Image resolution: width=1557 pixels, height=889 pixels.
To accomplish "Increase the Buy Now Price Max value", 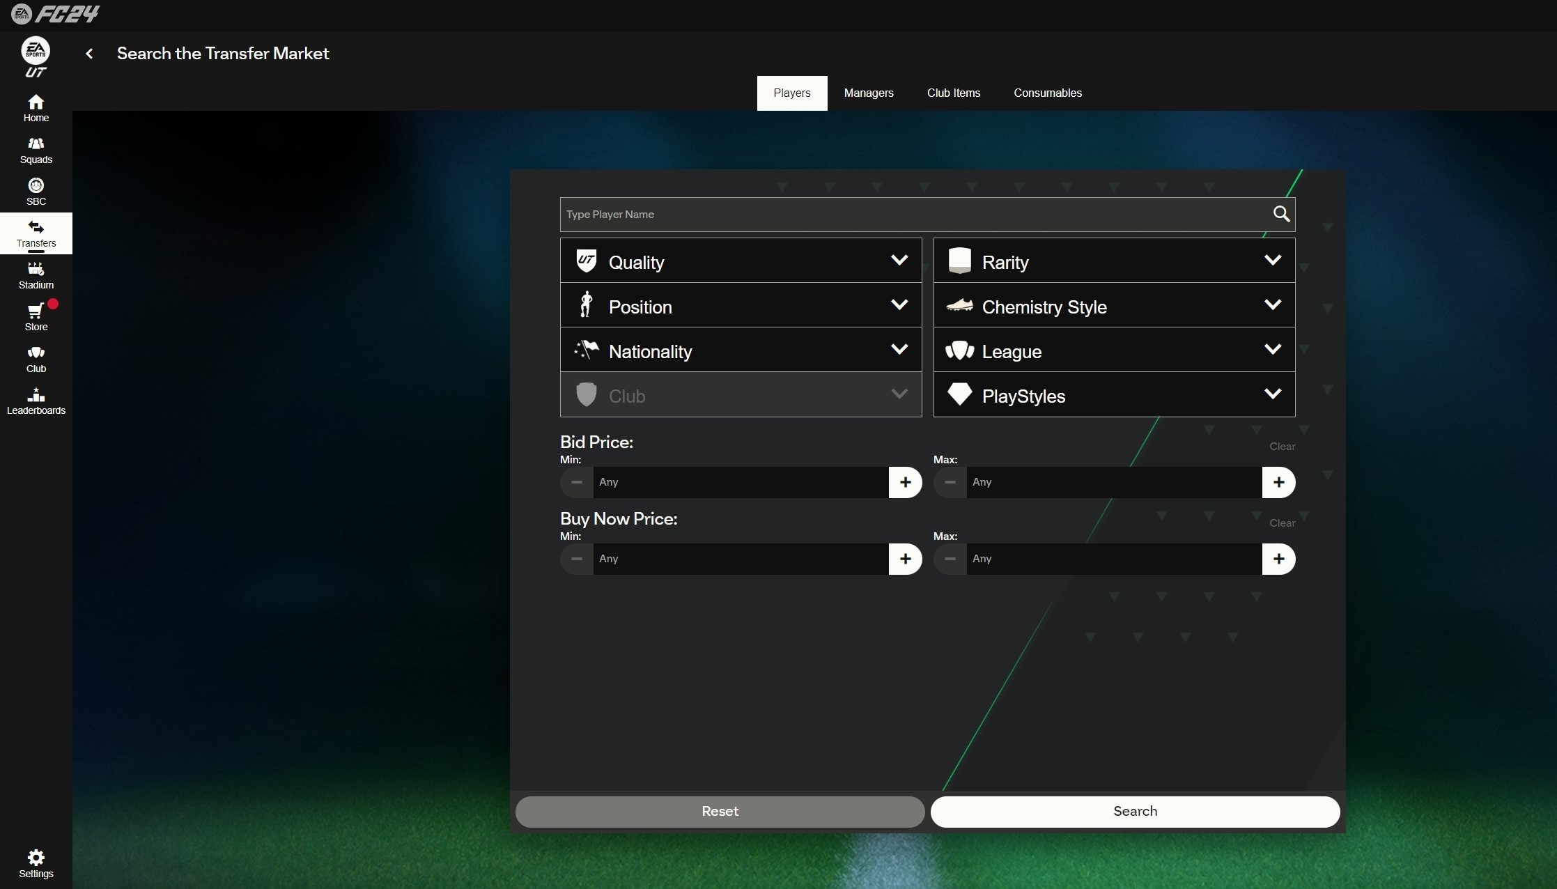I will coord(1278,559).
